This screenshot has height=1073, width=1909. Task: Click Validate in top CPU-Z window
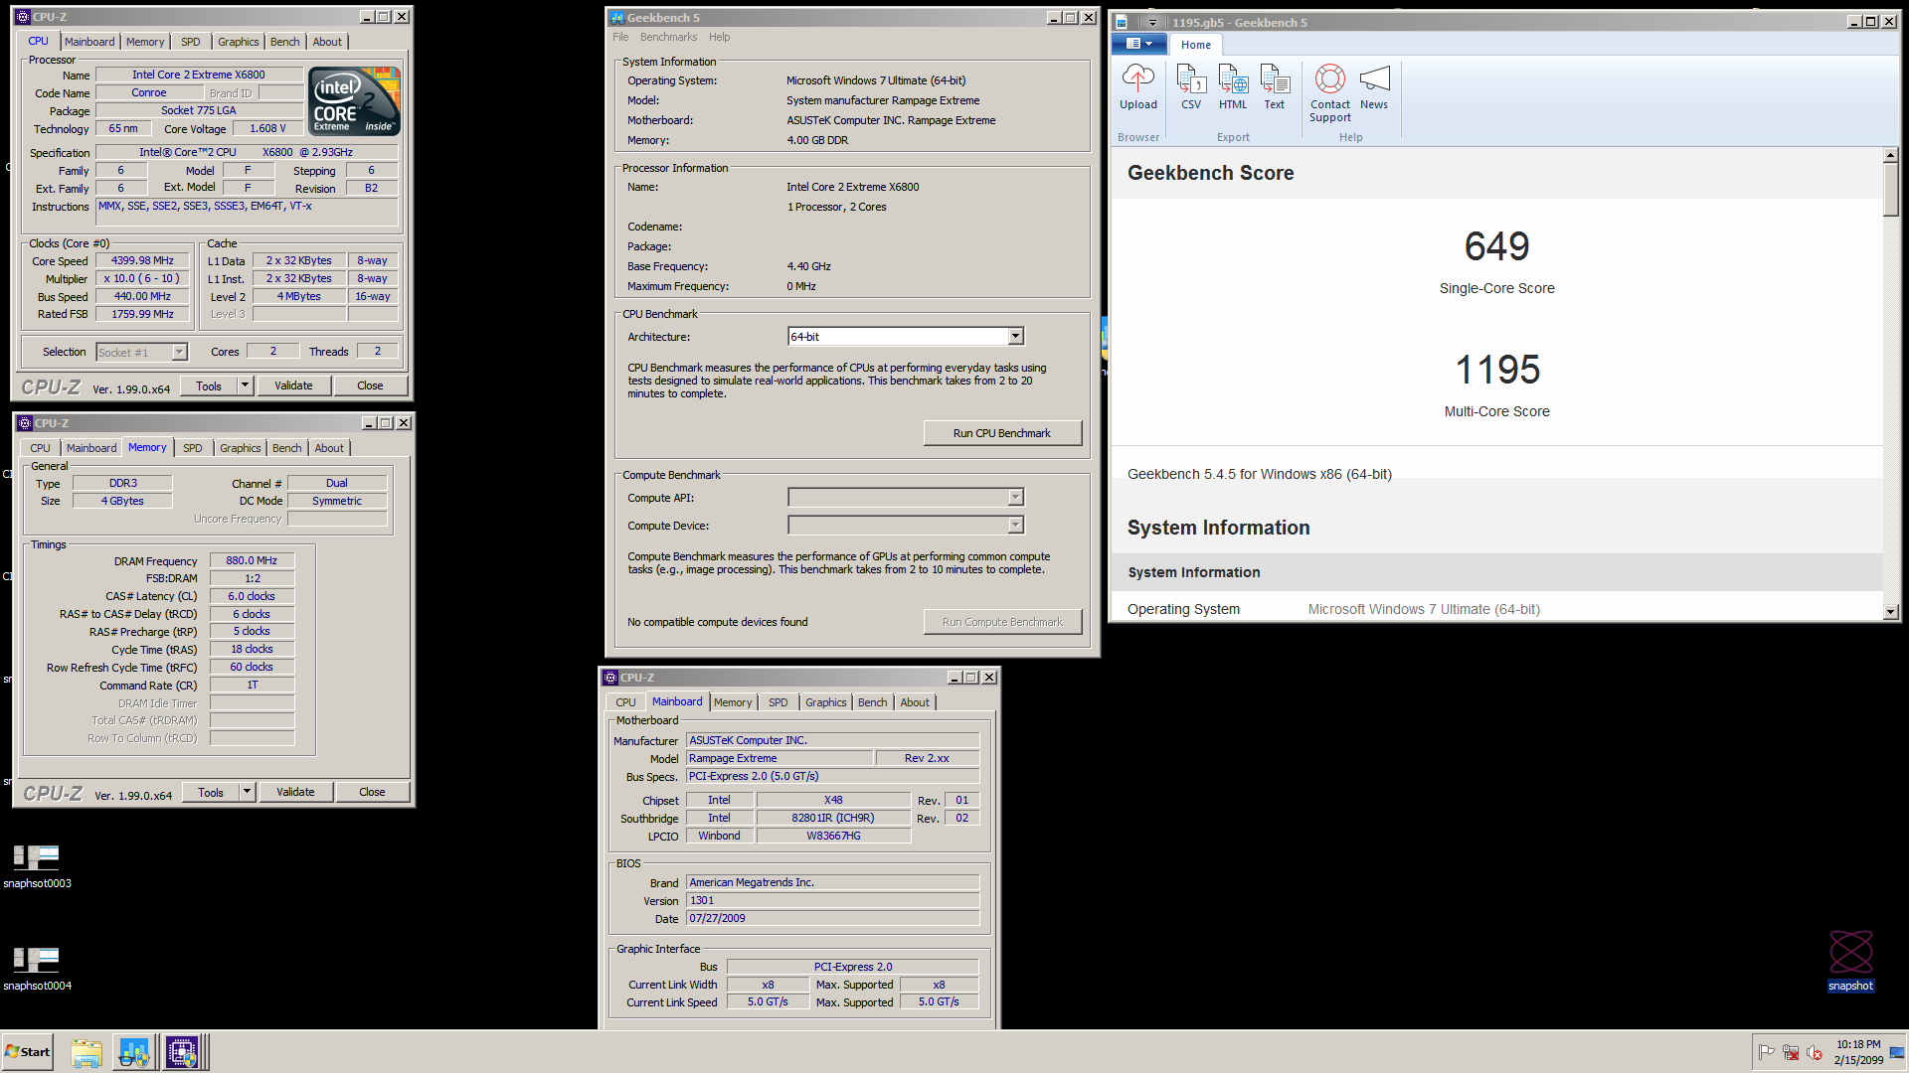(x=293, y=385)
